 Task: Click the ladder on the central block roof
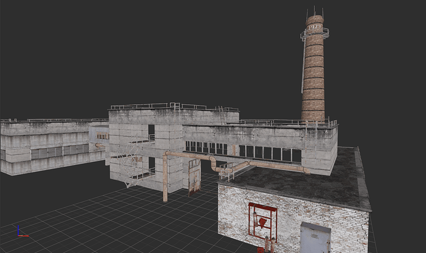(x=221, y=114)
